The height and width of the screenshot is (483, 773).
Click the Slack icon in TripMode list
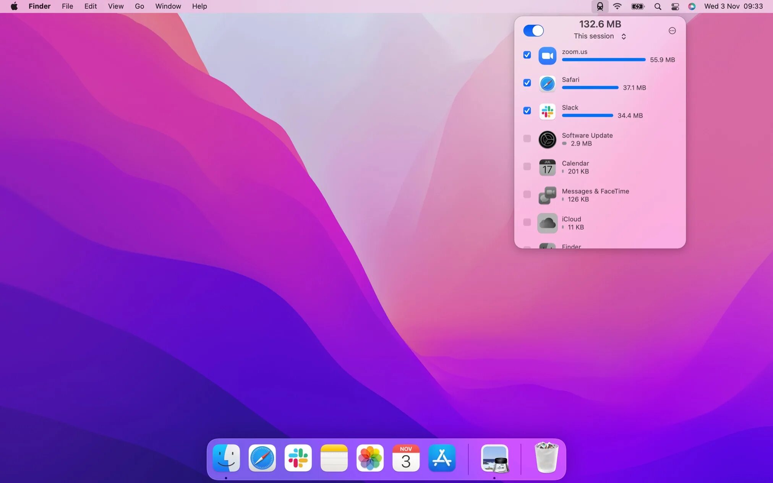(x=547, y=112)
